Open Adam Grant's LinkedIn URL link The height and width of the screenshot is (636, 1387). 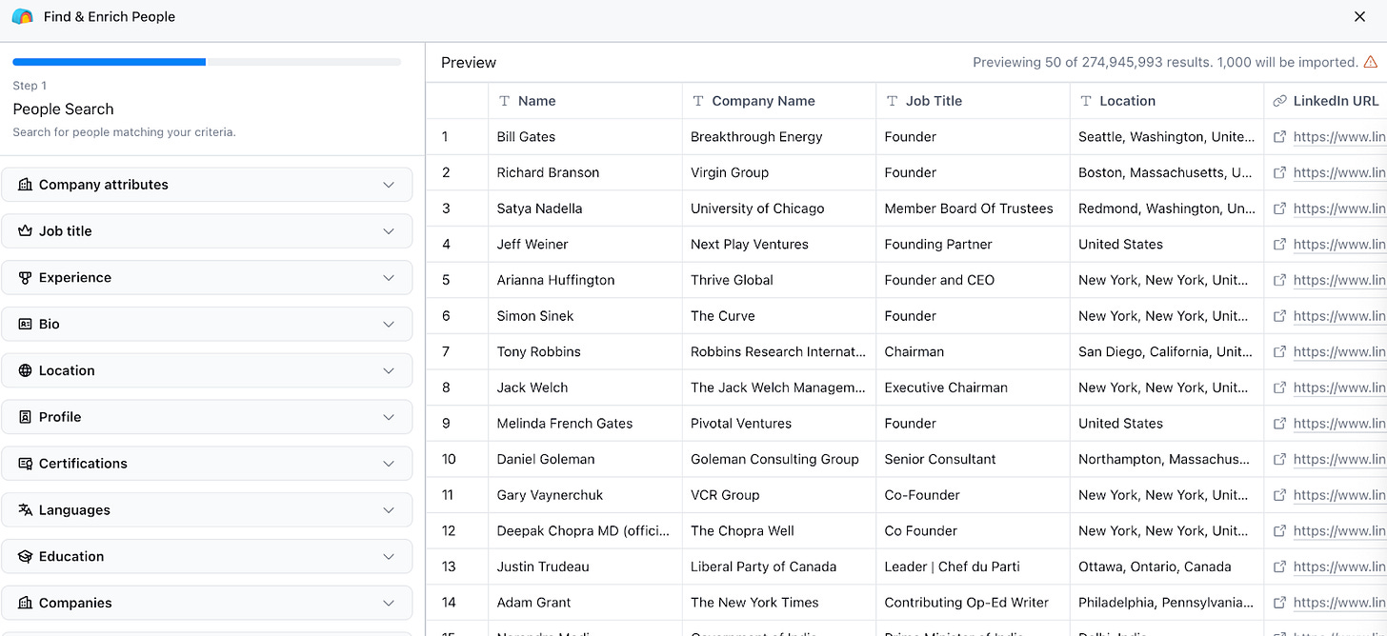tap(1339, 603)
